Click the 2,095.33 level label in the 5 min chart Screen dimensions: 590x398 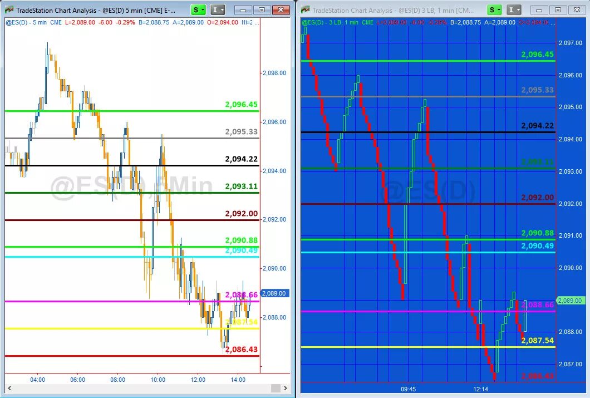pos(241,132)
